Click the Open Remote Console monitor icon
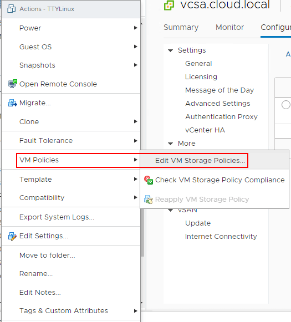This screenshot has height=322, width=291. tap(13, 84)
